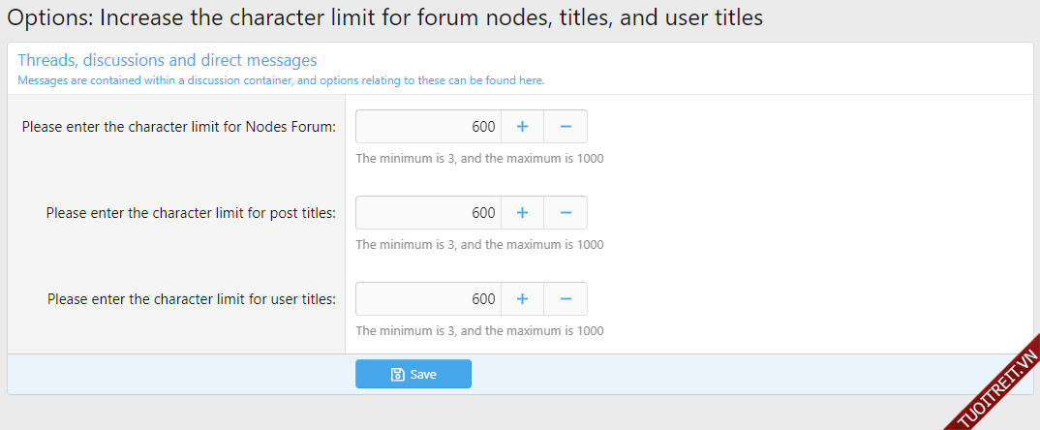Click the user titles character limit label
This screenshot has width=1040, height=430.
(x=191, y=299)
